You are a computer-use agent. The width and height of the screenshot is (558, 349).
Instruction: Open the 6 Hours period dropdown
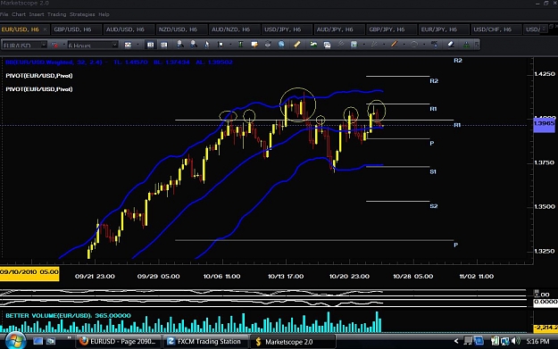[x=114, y=45]
